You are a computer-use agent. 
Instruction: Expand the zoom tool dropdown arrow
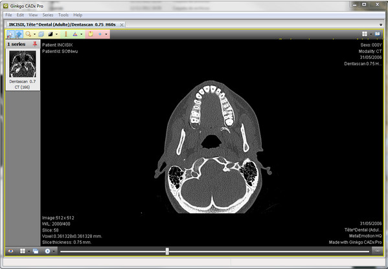pos(34,34)
